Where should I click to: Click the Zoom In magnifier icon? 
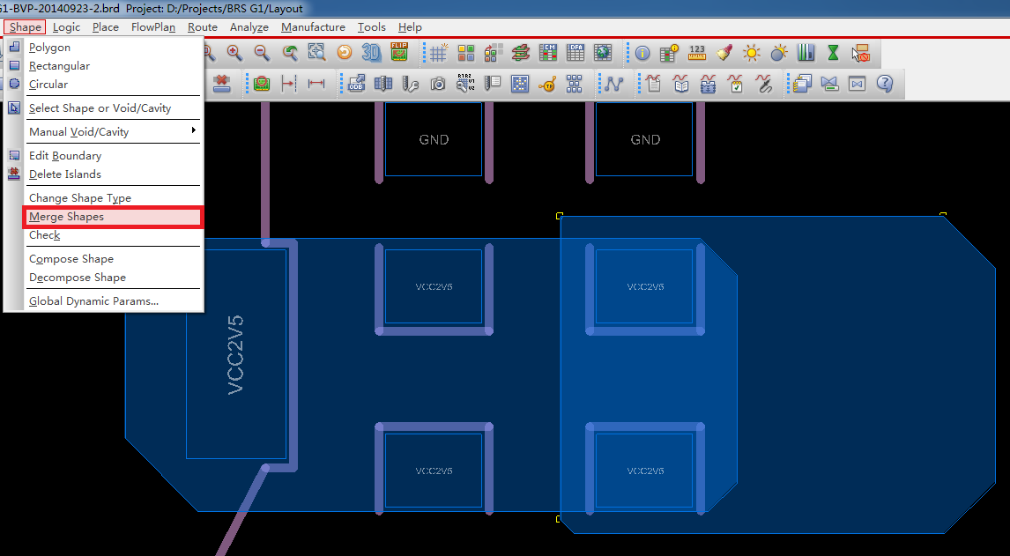pyautogui.click(x=234, y=53)
